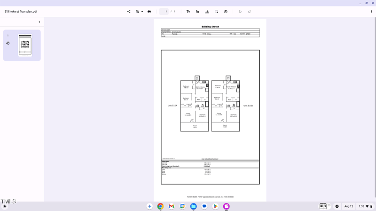Open Chrome from the shelf
The width and height of the screenshot is (376, 211).
[x=160, y=206]
